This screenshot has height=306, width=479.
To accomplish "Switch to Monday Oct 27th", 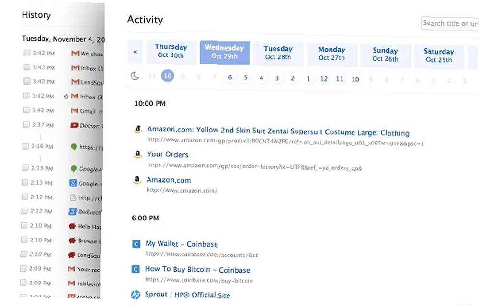I will pos(332,54).
